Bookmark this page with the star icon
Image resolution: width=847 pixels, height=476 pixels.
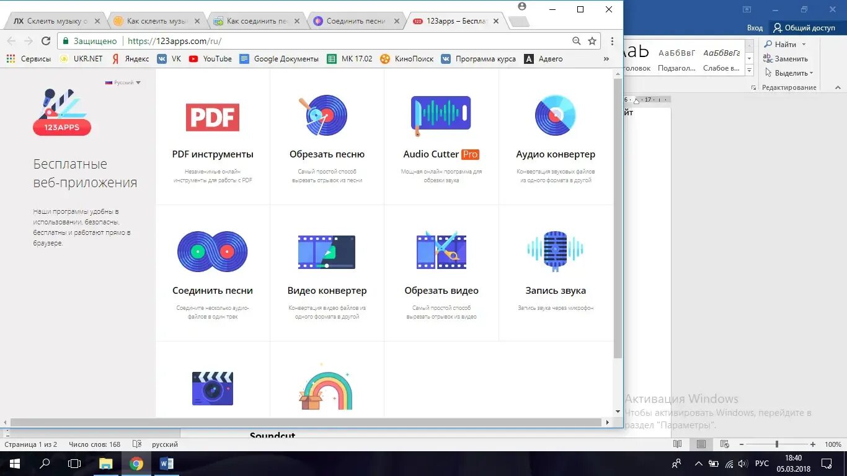[x=592, y=41]
